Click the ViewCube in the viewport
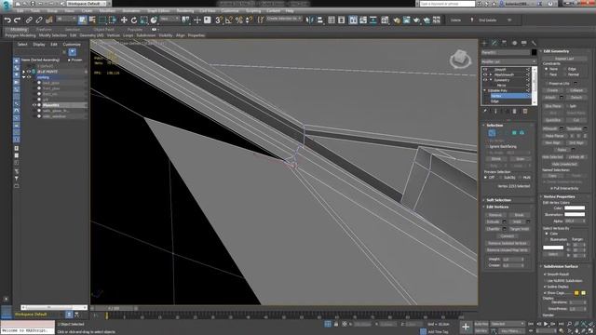 click(x=460, y=60)
